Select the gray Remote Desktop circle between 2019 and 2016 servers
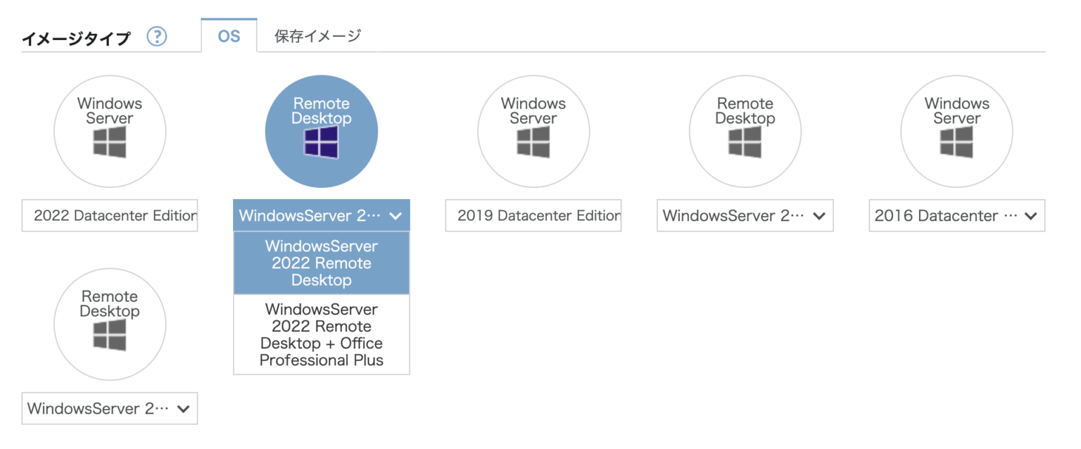1081x449 pixels. point(745,132)
